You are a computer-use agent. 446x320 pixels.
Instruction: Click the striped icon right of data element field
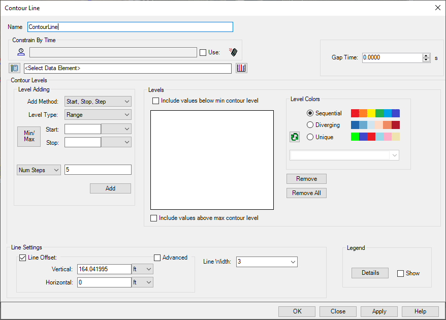pos(241,68)
